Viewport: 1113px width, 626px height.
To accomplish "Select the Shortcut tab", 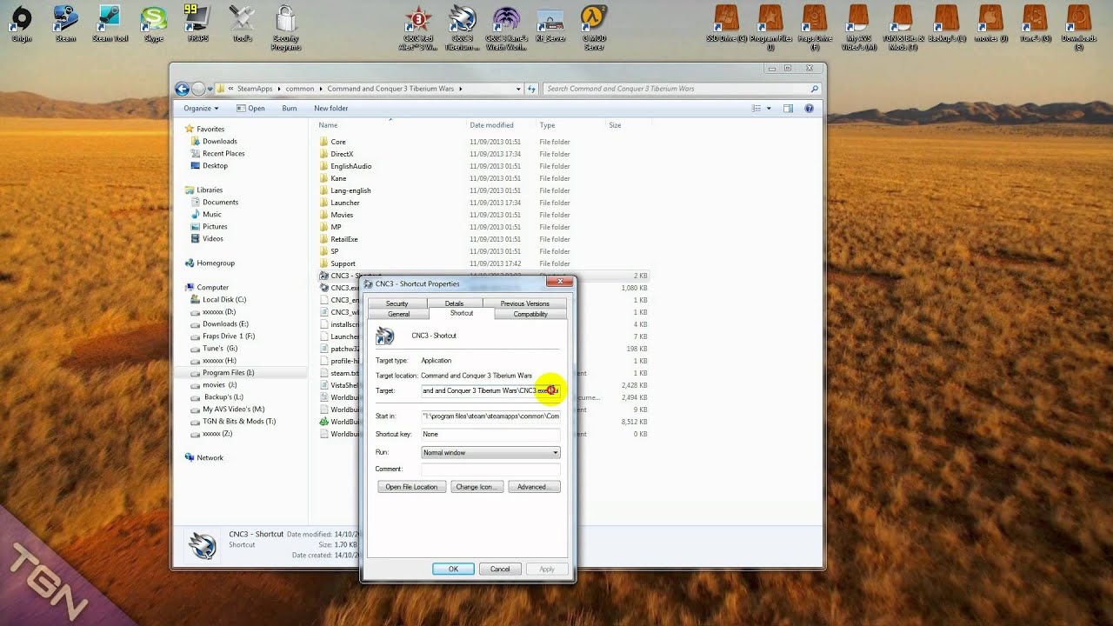I will click(x=462, y=313).
